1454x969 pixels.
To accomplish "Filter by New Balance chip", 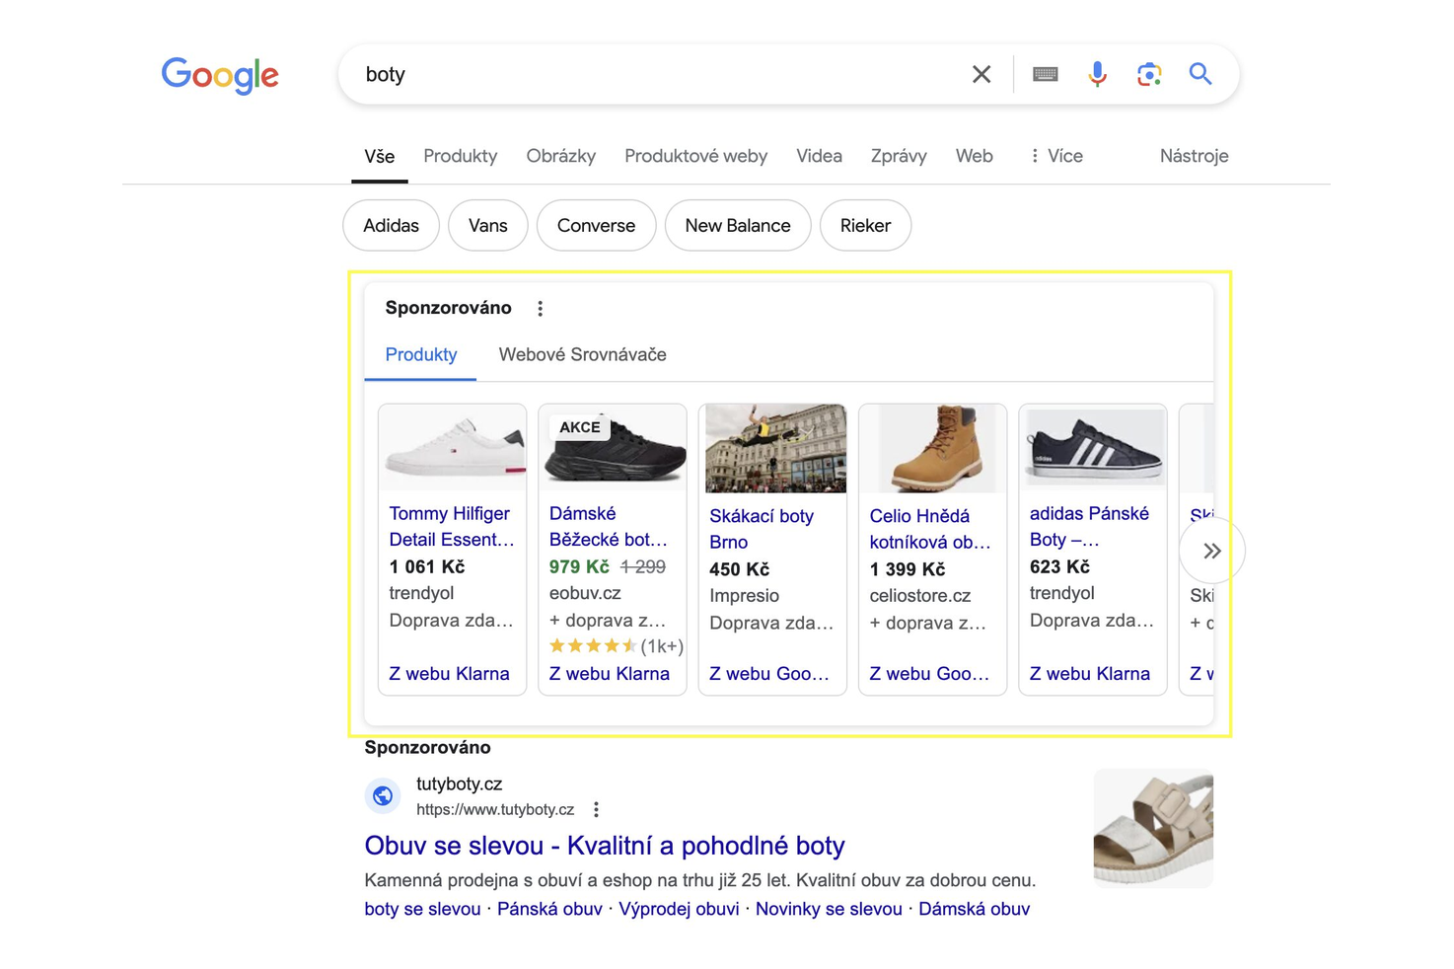I will point(738,225).
